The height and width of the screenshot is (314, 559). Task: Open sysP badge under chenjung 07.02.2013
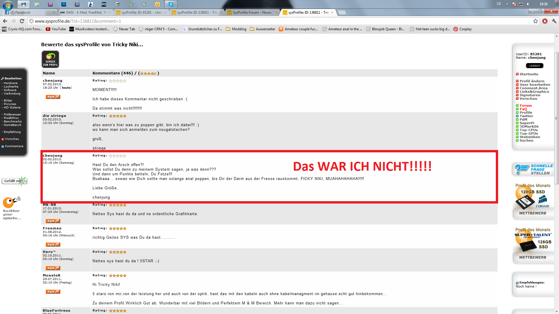[x=53, y=97]
